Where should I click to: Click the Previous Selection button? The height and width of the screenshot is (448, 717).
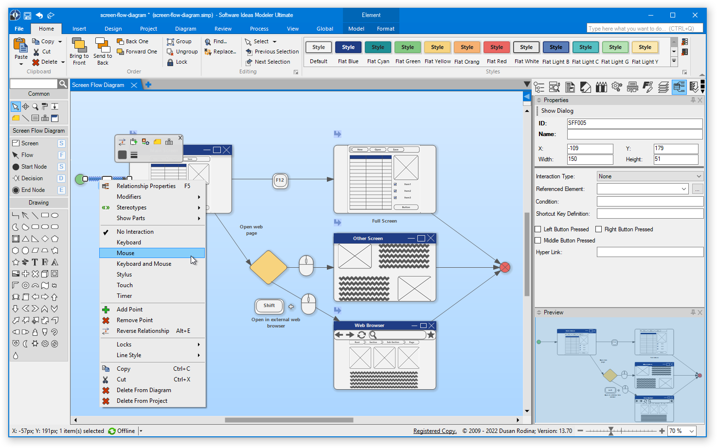272,52
